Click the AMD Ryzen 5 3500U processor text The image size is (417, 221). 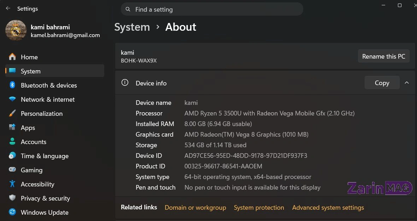[x=269, y=113]
